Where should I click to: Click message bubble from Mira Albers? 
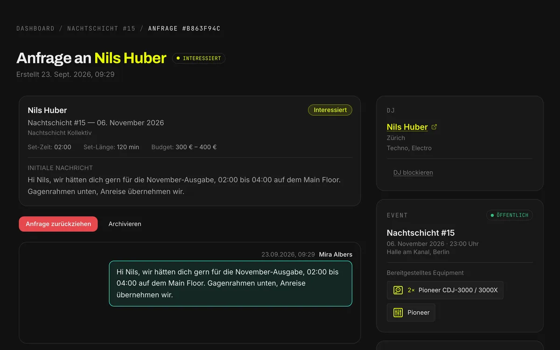coord(231,283)
